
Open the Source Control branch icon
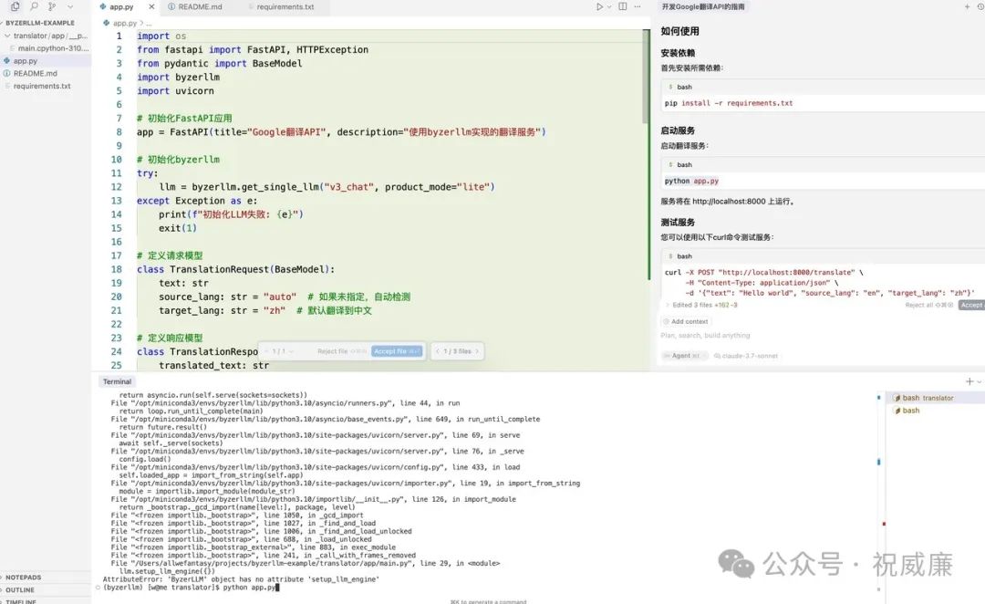tap(52, 6)
